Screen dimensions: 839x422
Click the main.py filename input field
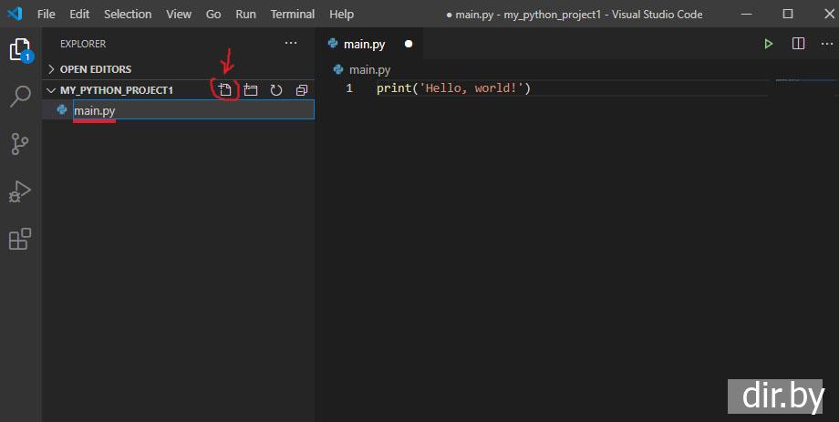[x=192, y=110]
